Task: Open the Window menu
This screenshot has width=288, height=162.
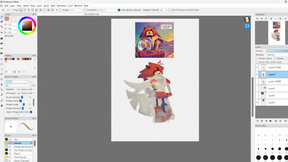Action: click(78, 6)
